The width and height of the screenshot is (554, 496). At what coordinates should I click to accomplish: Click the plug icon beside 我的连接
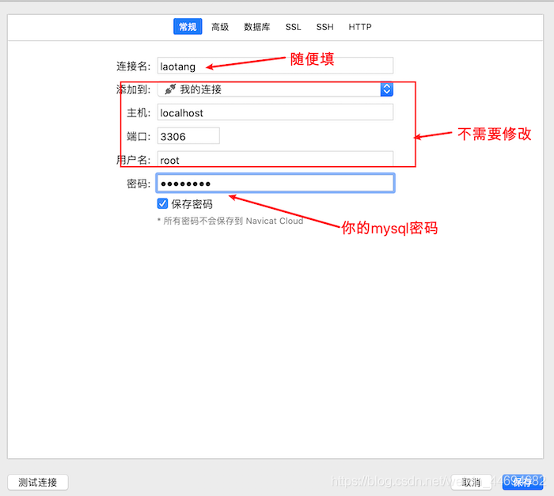pos(170,89)
